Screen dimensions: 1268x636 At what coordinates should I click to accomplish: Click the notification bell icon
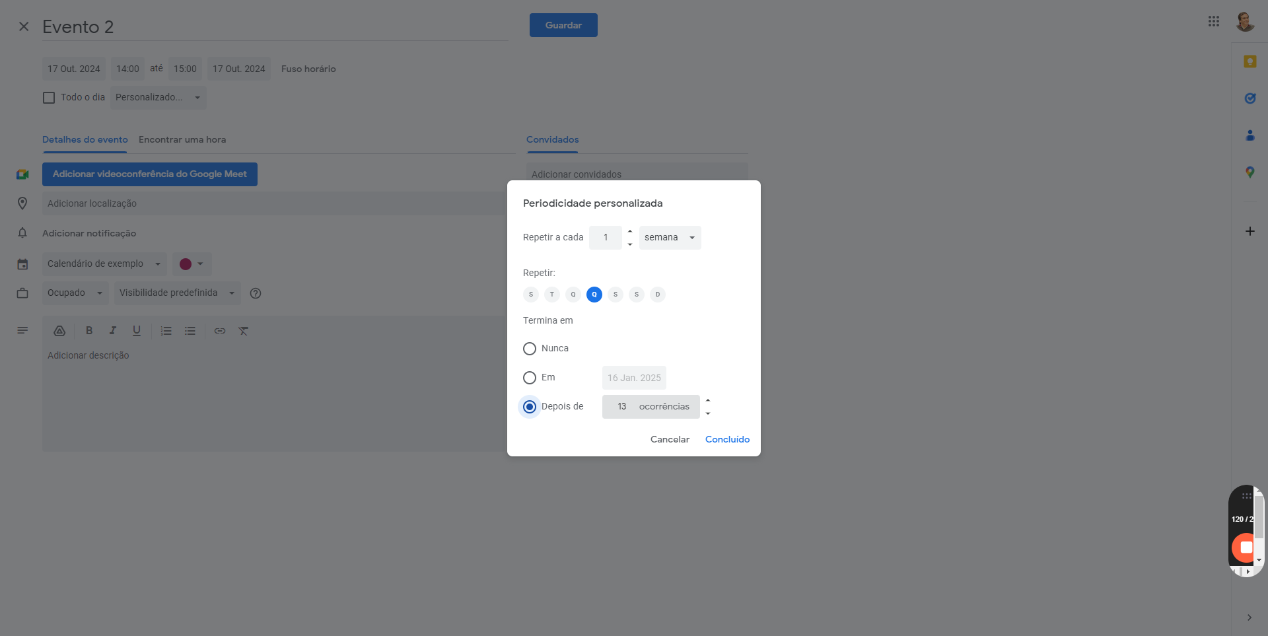(22, 233)
